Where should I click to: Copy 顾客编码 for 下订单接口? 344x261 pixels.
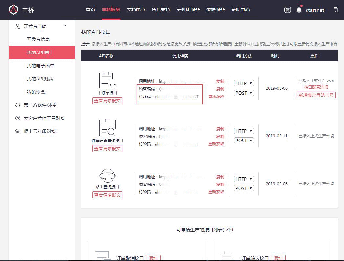(220, 89)
